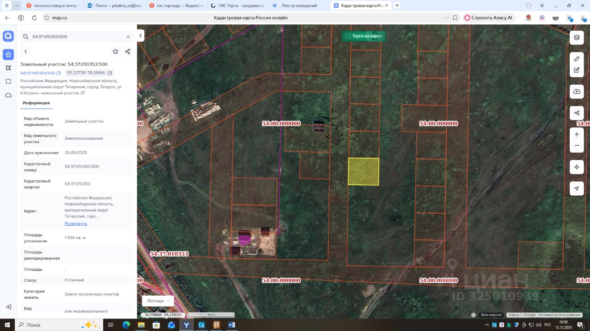Clear the cadastral number search field

pos(128,37)
